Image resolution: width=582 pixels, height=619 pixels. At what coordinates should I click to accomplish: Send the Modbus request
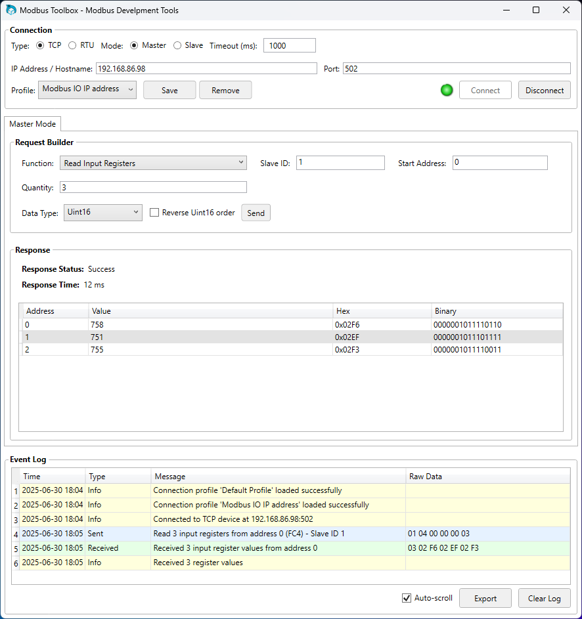pos(256,212)
